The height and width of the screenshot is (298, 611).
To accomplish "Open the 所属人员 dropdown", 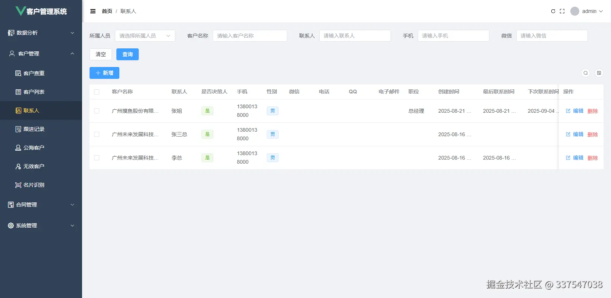I will click(145, 36).
